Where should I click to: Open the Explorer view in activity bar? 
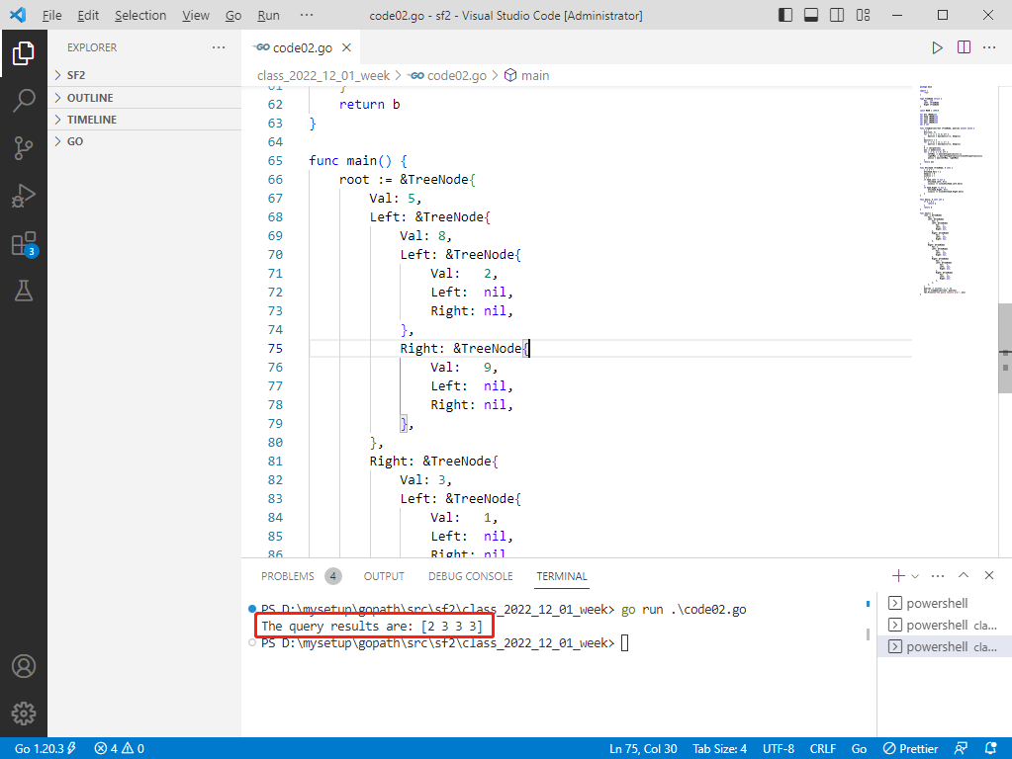pyautogui.click(x=23, y=53)
